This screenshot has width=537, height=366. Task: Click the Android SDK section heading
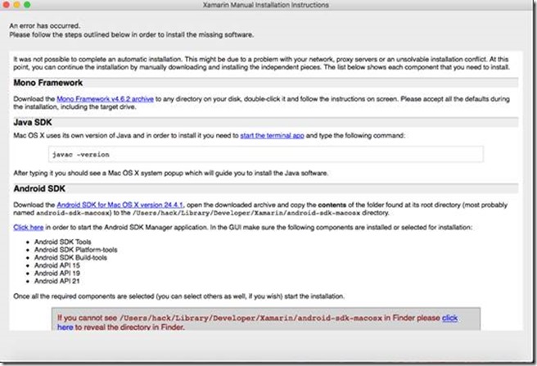click(x=39, y=188)
